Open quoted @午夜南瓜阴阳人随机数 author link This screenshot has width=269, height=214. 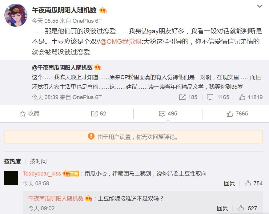pos(62,67)
